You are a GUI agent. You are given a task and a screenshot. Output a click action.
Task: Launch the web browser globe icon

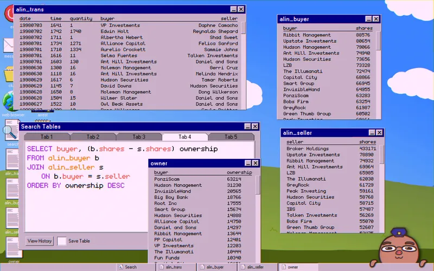coord(8,101)
